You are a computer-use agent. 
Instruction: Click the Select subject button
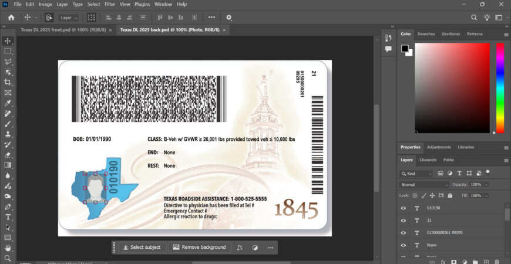coord(142,248)
